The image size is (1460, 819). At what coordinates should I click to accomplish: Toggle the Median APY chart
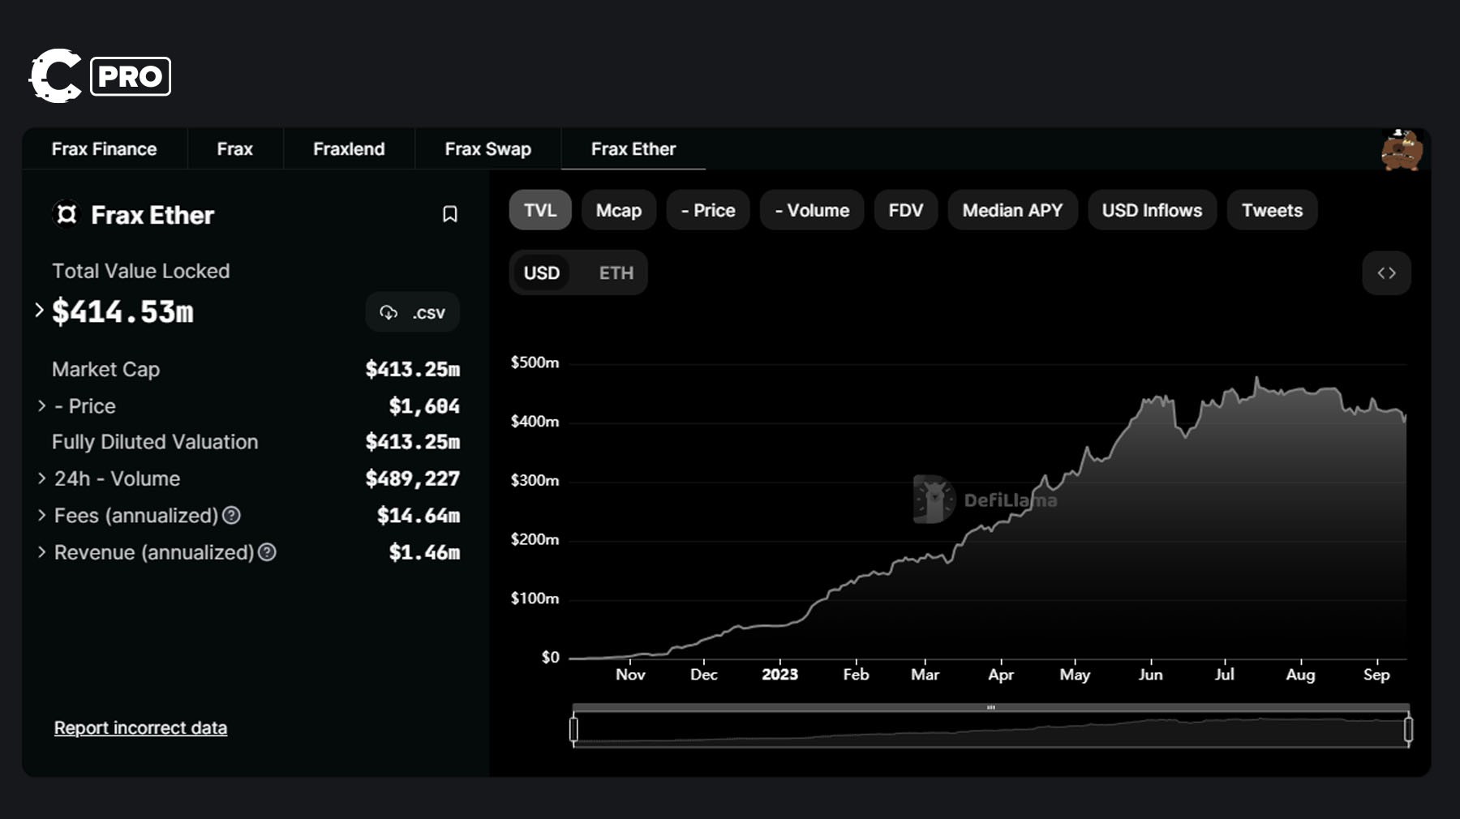click(x=1012, y=210)
